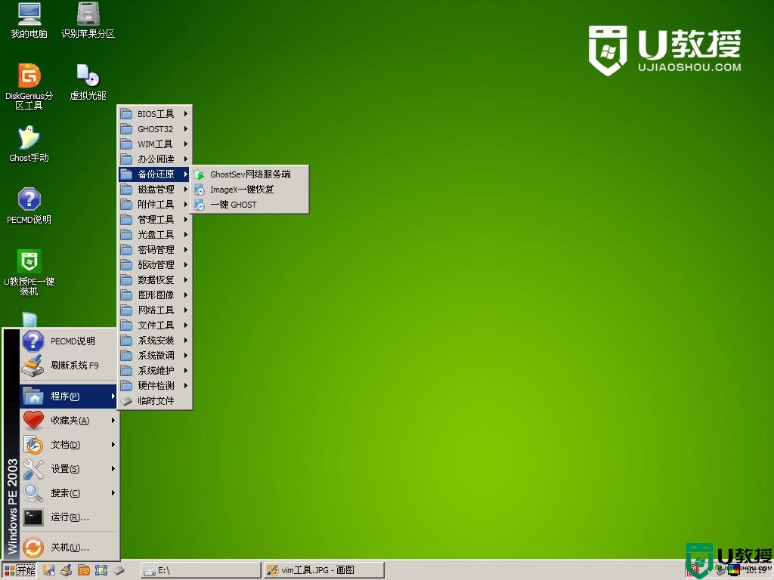Image resolution: width=774 pixels, height=580 pixels.
Task: Open the 我的电脑 desktop icon
Action: (x=29, y=15)
